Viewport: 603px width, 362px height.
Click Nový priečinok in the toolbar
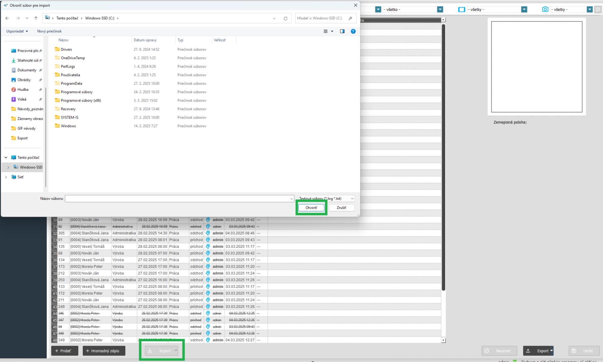click(x=49, y=31)
